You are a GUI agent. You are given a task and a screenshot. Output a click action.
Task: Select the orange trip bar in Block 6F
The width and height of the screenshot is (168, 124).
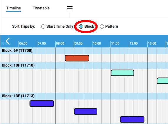pyautogui.click(x=77, y=58)
